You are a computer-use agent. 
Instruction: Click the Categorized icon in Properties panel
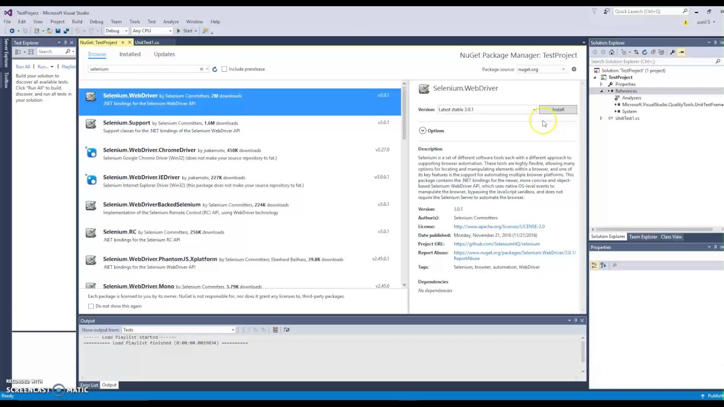tap(594, 265)
